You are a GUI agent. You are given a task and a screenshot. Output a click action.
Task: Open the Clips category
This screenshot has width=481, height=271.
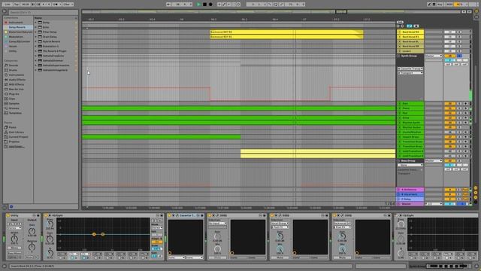coord(12,99)
